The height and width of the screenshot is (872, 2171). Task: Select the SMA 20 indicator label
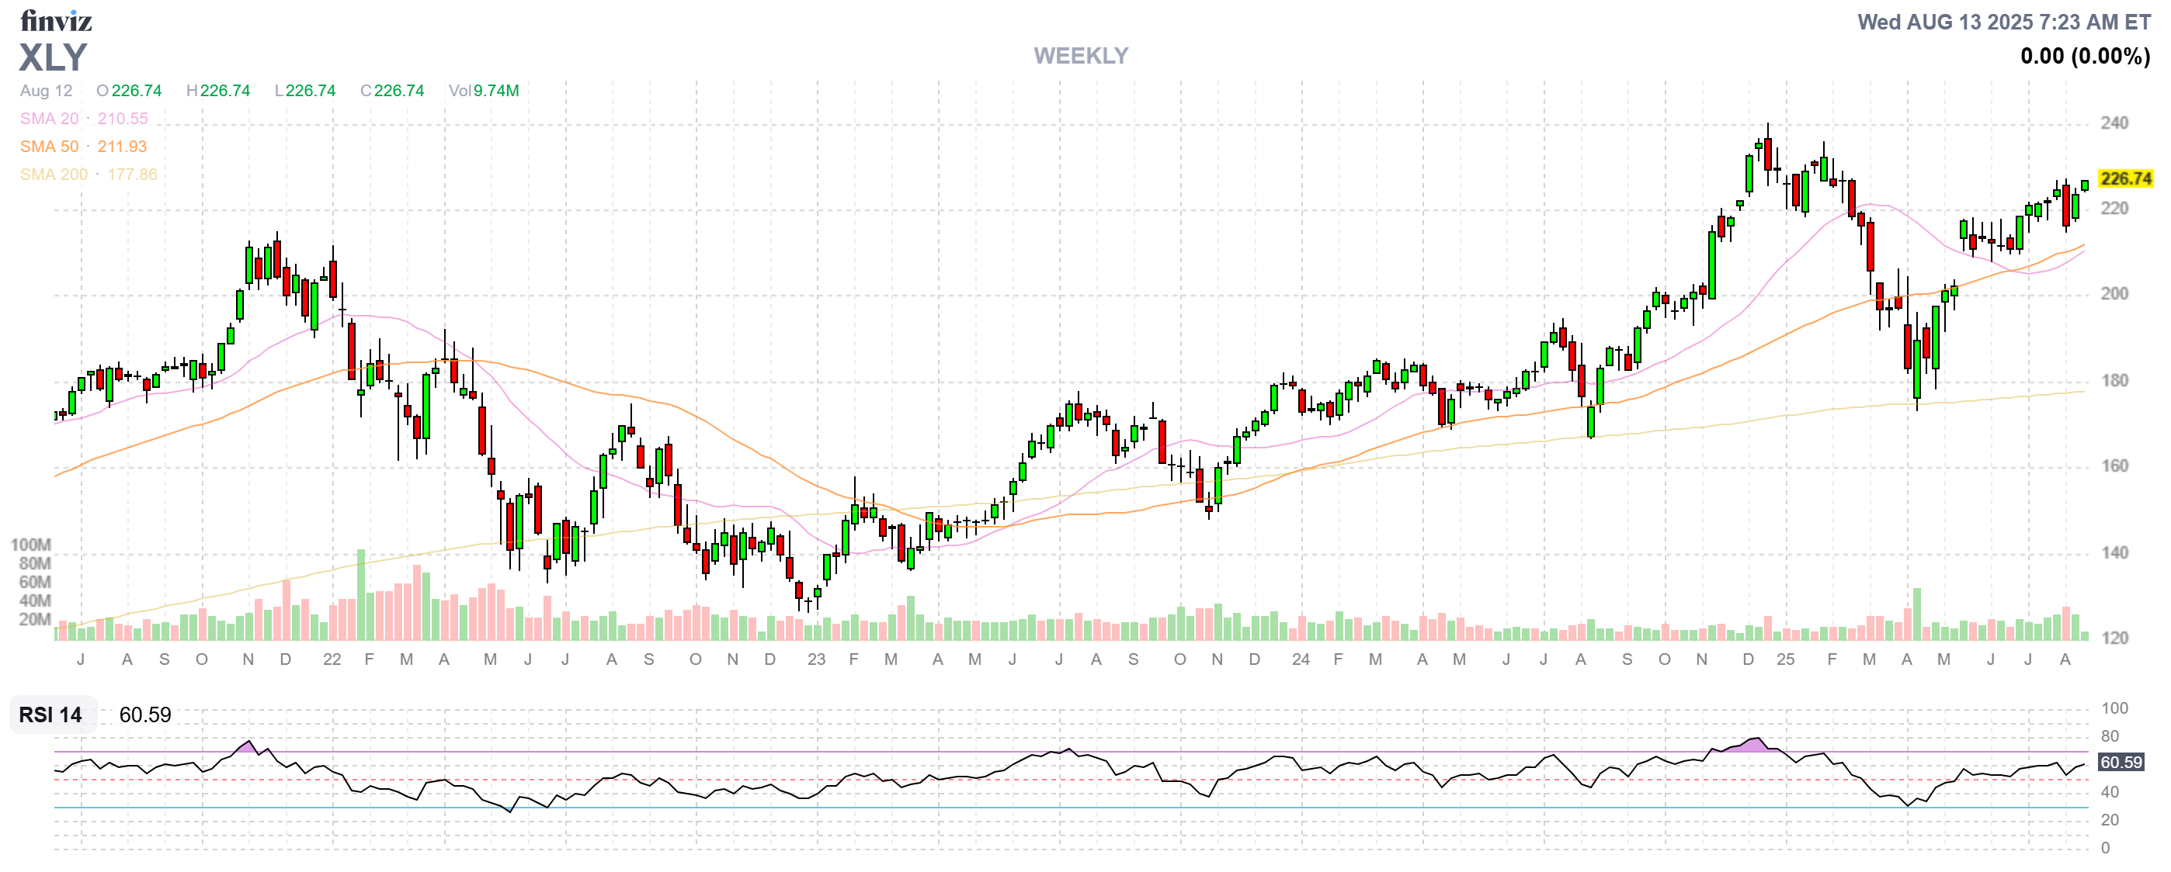[x=49, y=119]
